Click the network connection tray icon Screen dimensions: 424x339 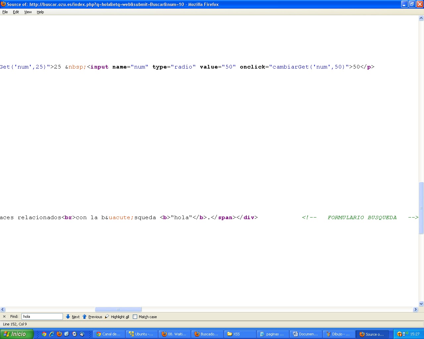tap(405, 334)
